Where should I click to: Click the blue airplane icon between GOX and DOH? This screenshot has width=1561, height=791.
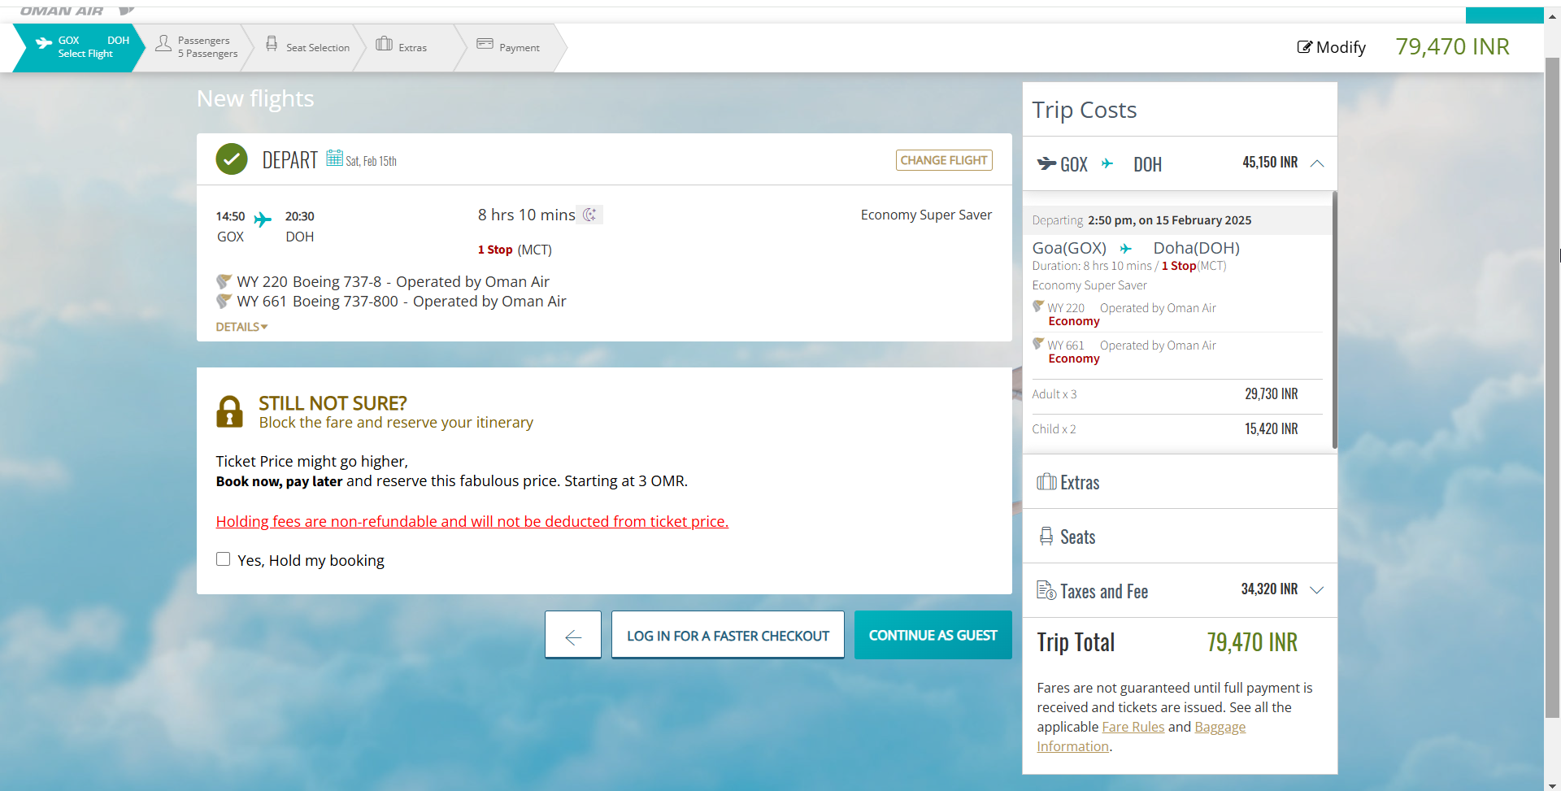coord(1107,163)
